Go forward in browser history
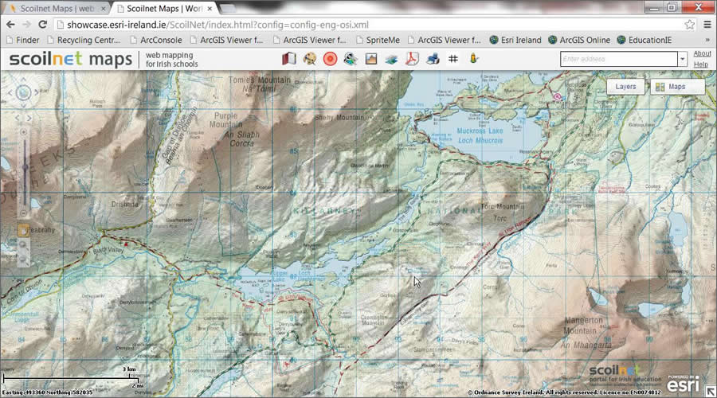This screenshot has width=717, height=398. pos(26,25)
